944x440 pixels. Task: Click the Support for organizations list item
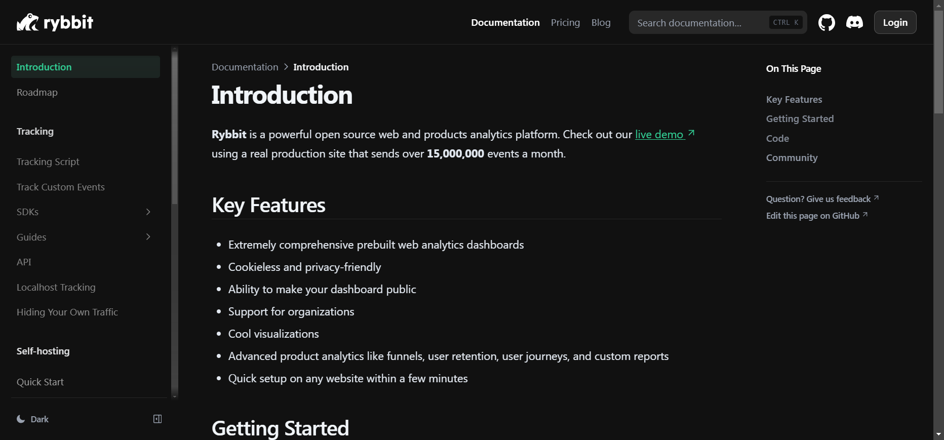pos(291,311)
